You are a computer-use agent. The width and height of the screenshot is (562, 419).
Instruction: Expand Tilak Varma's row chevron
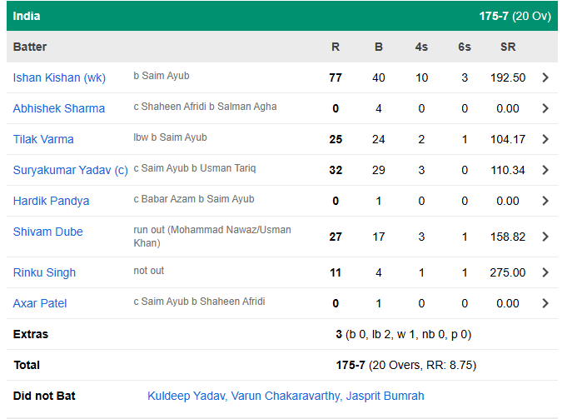click(545, 139)
